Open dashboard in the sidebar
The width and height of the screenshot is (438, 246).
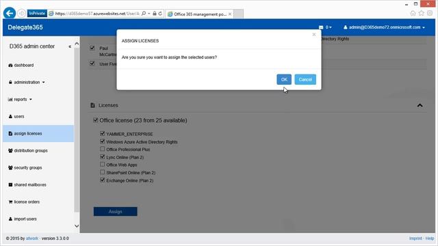[x=24, y=65]
